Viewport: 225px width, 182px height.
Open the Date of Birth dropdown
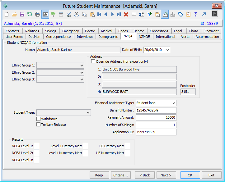tap(167, 50)
